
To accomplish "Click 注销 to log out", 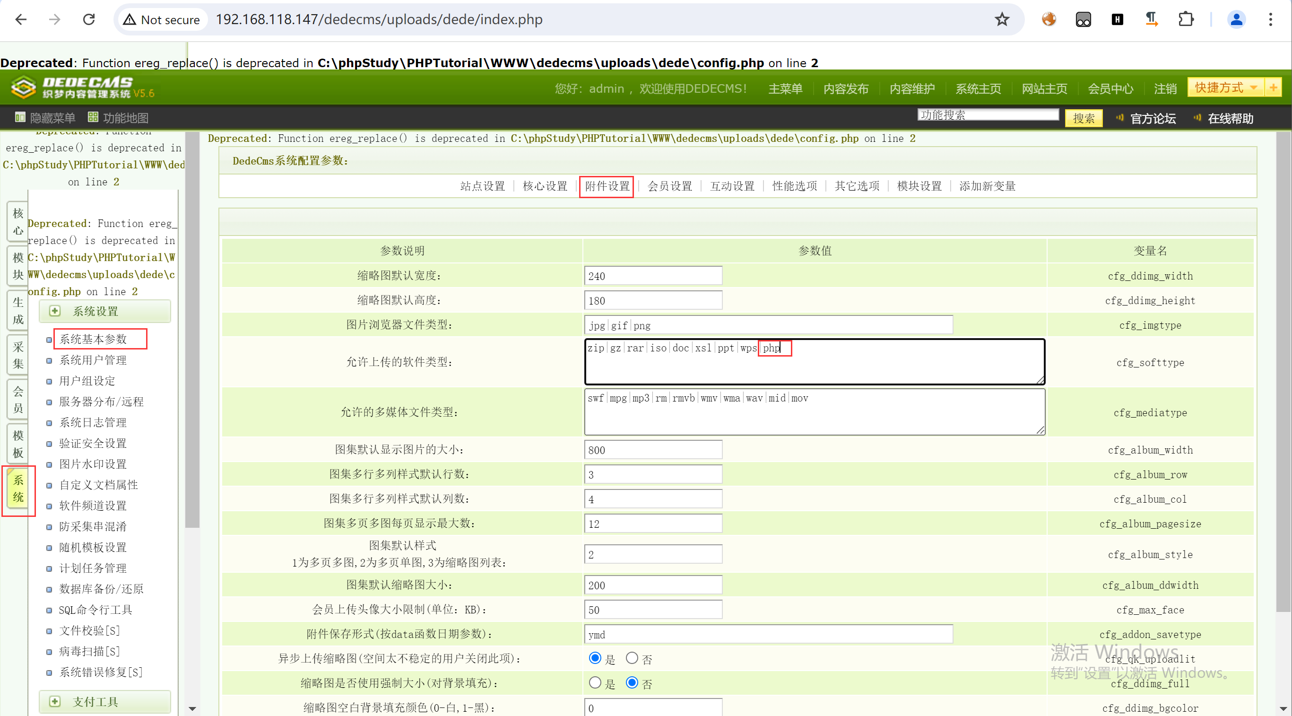I will [1165, 89].
